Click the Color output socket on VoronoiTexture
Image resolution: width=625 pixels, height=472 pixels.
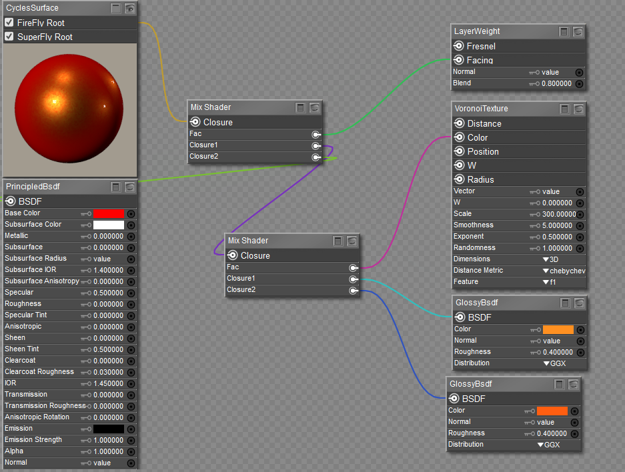(x=459, y=137)
